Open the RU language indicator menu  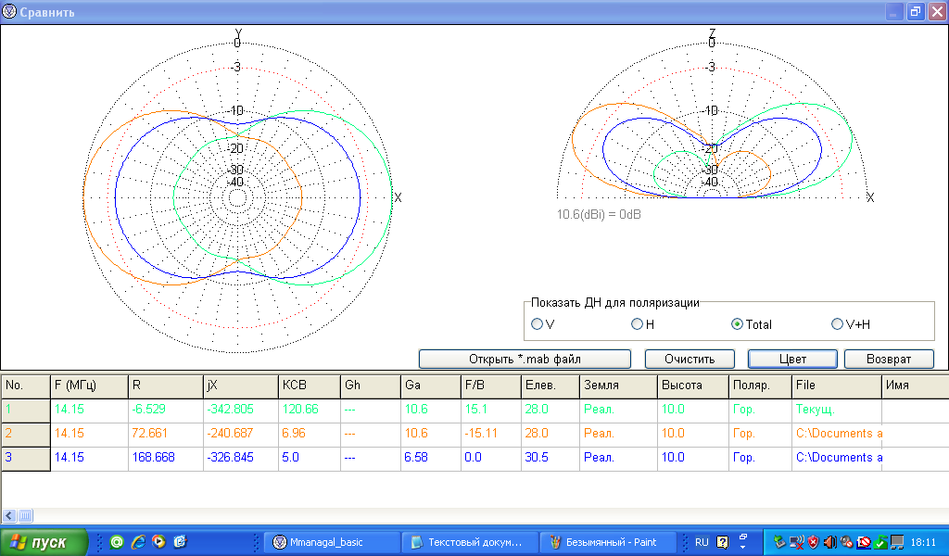pyautogui.click(x=702, y=542)
